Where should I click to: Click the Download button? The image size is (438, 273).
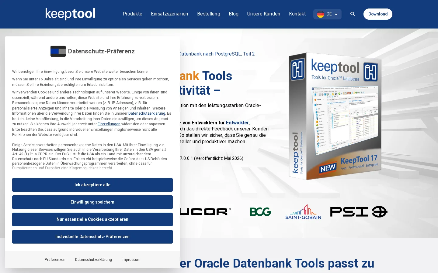point(378,14)
